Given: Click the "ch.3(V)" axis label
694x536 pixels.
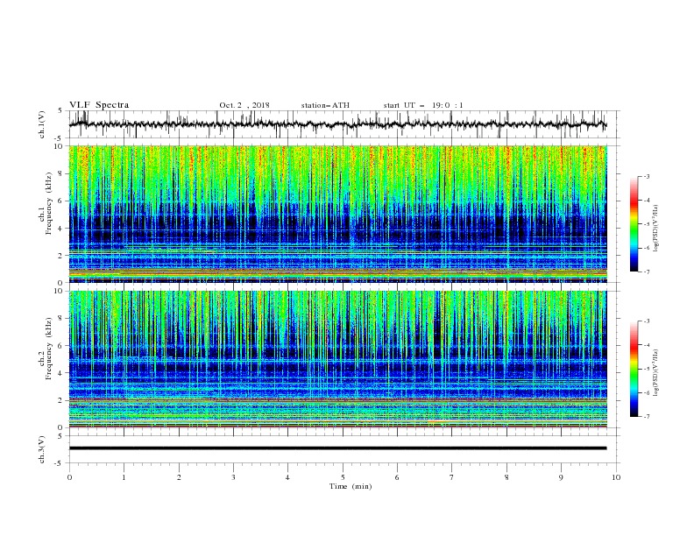Looking at the screenshot, I should (x=42, y=449).
